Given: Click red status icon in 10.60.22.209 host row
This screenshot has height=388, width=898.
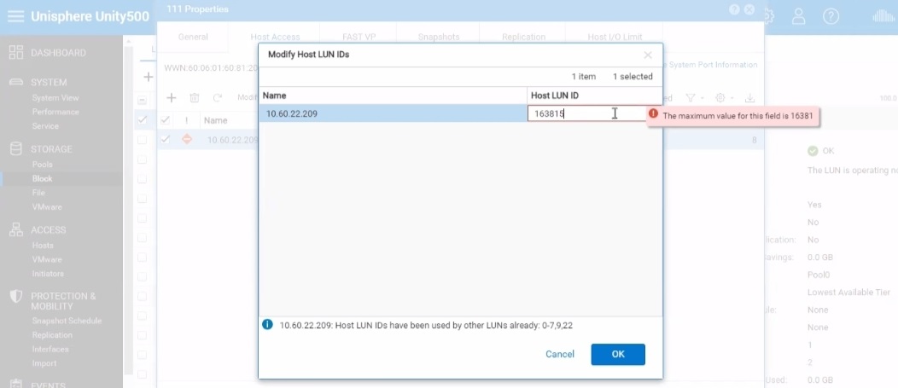Looking at the screenshot, I should tap(187, 139).
